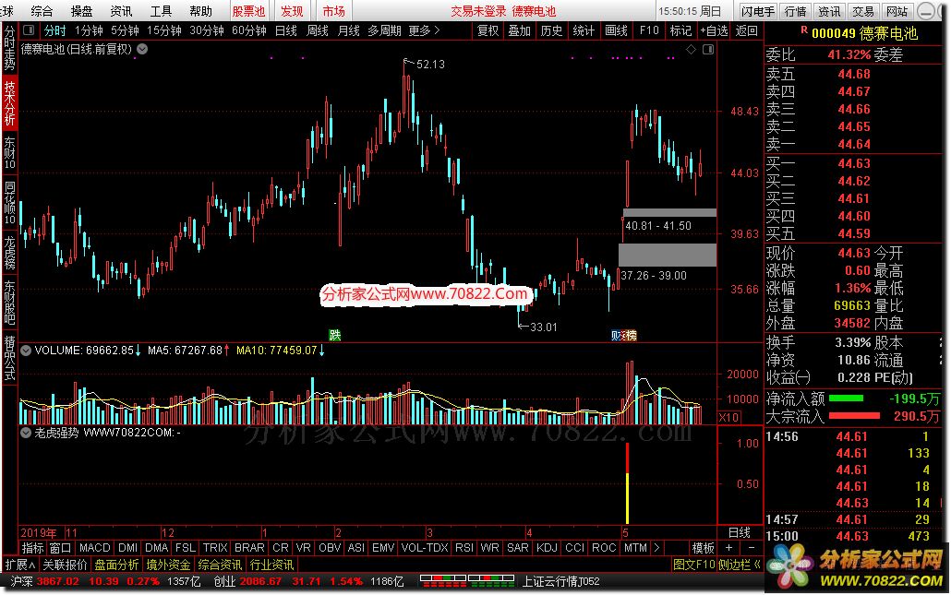Collapse the 老虎强势 indicator panel arrow
This screenshot has height=595, width=951.
(26, 433)
